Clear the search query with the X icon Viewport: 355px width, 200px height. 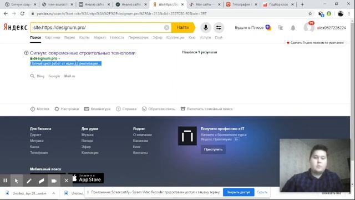pos(166,27)
